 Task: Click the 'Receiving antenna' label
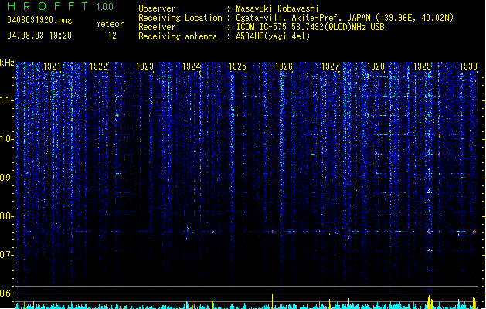click(x=178, y=36)
